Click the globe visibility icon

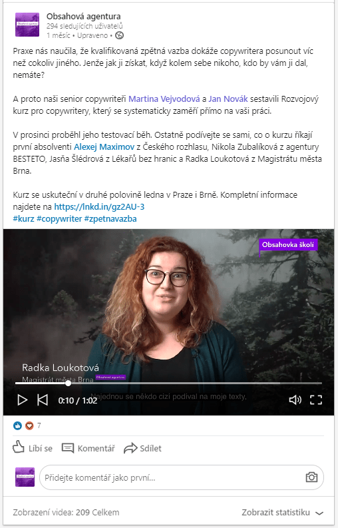[x=120, y=35]
